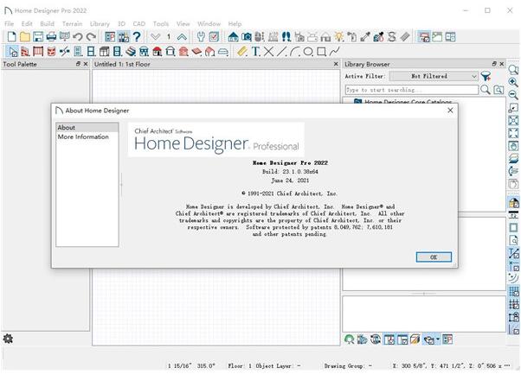
Task: Open Help with the question mark icon
Action: (137, 36)
